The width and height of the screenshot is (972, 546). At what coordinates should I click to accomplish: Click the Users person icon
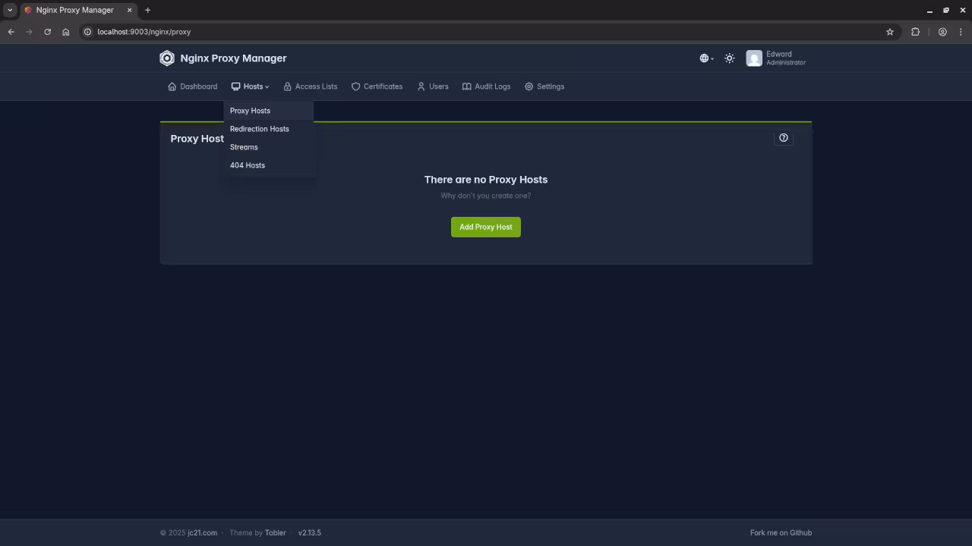click(421, 86)
